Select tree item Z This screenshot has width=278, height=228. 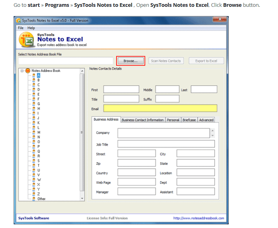(x=38, y=194)
